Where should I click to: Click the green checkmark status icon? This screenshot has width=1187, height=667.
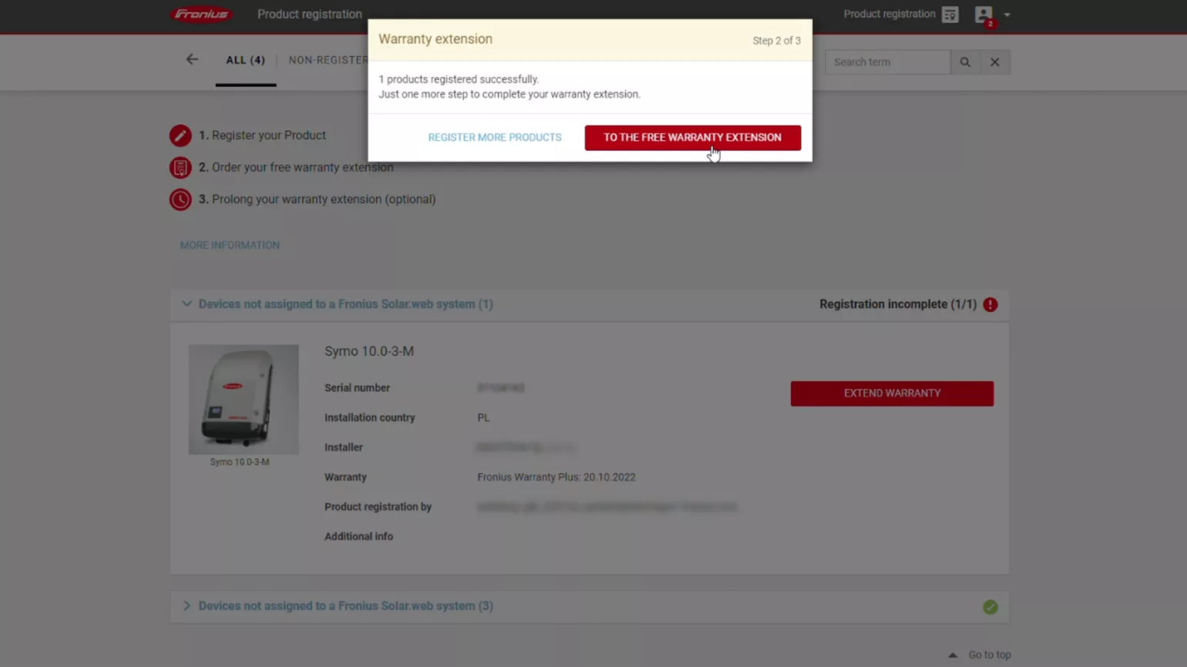(x=990, y=607)
